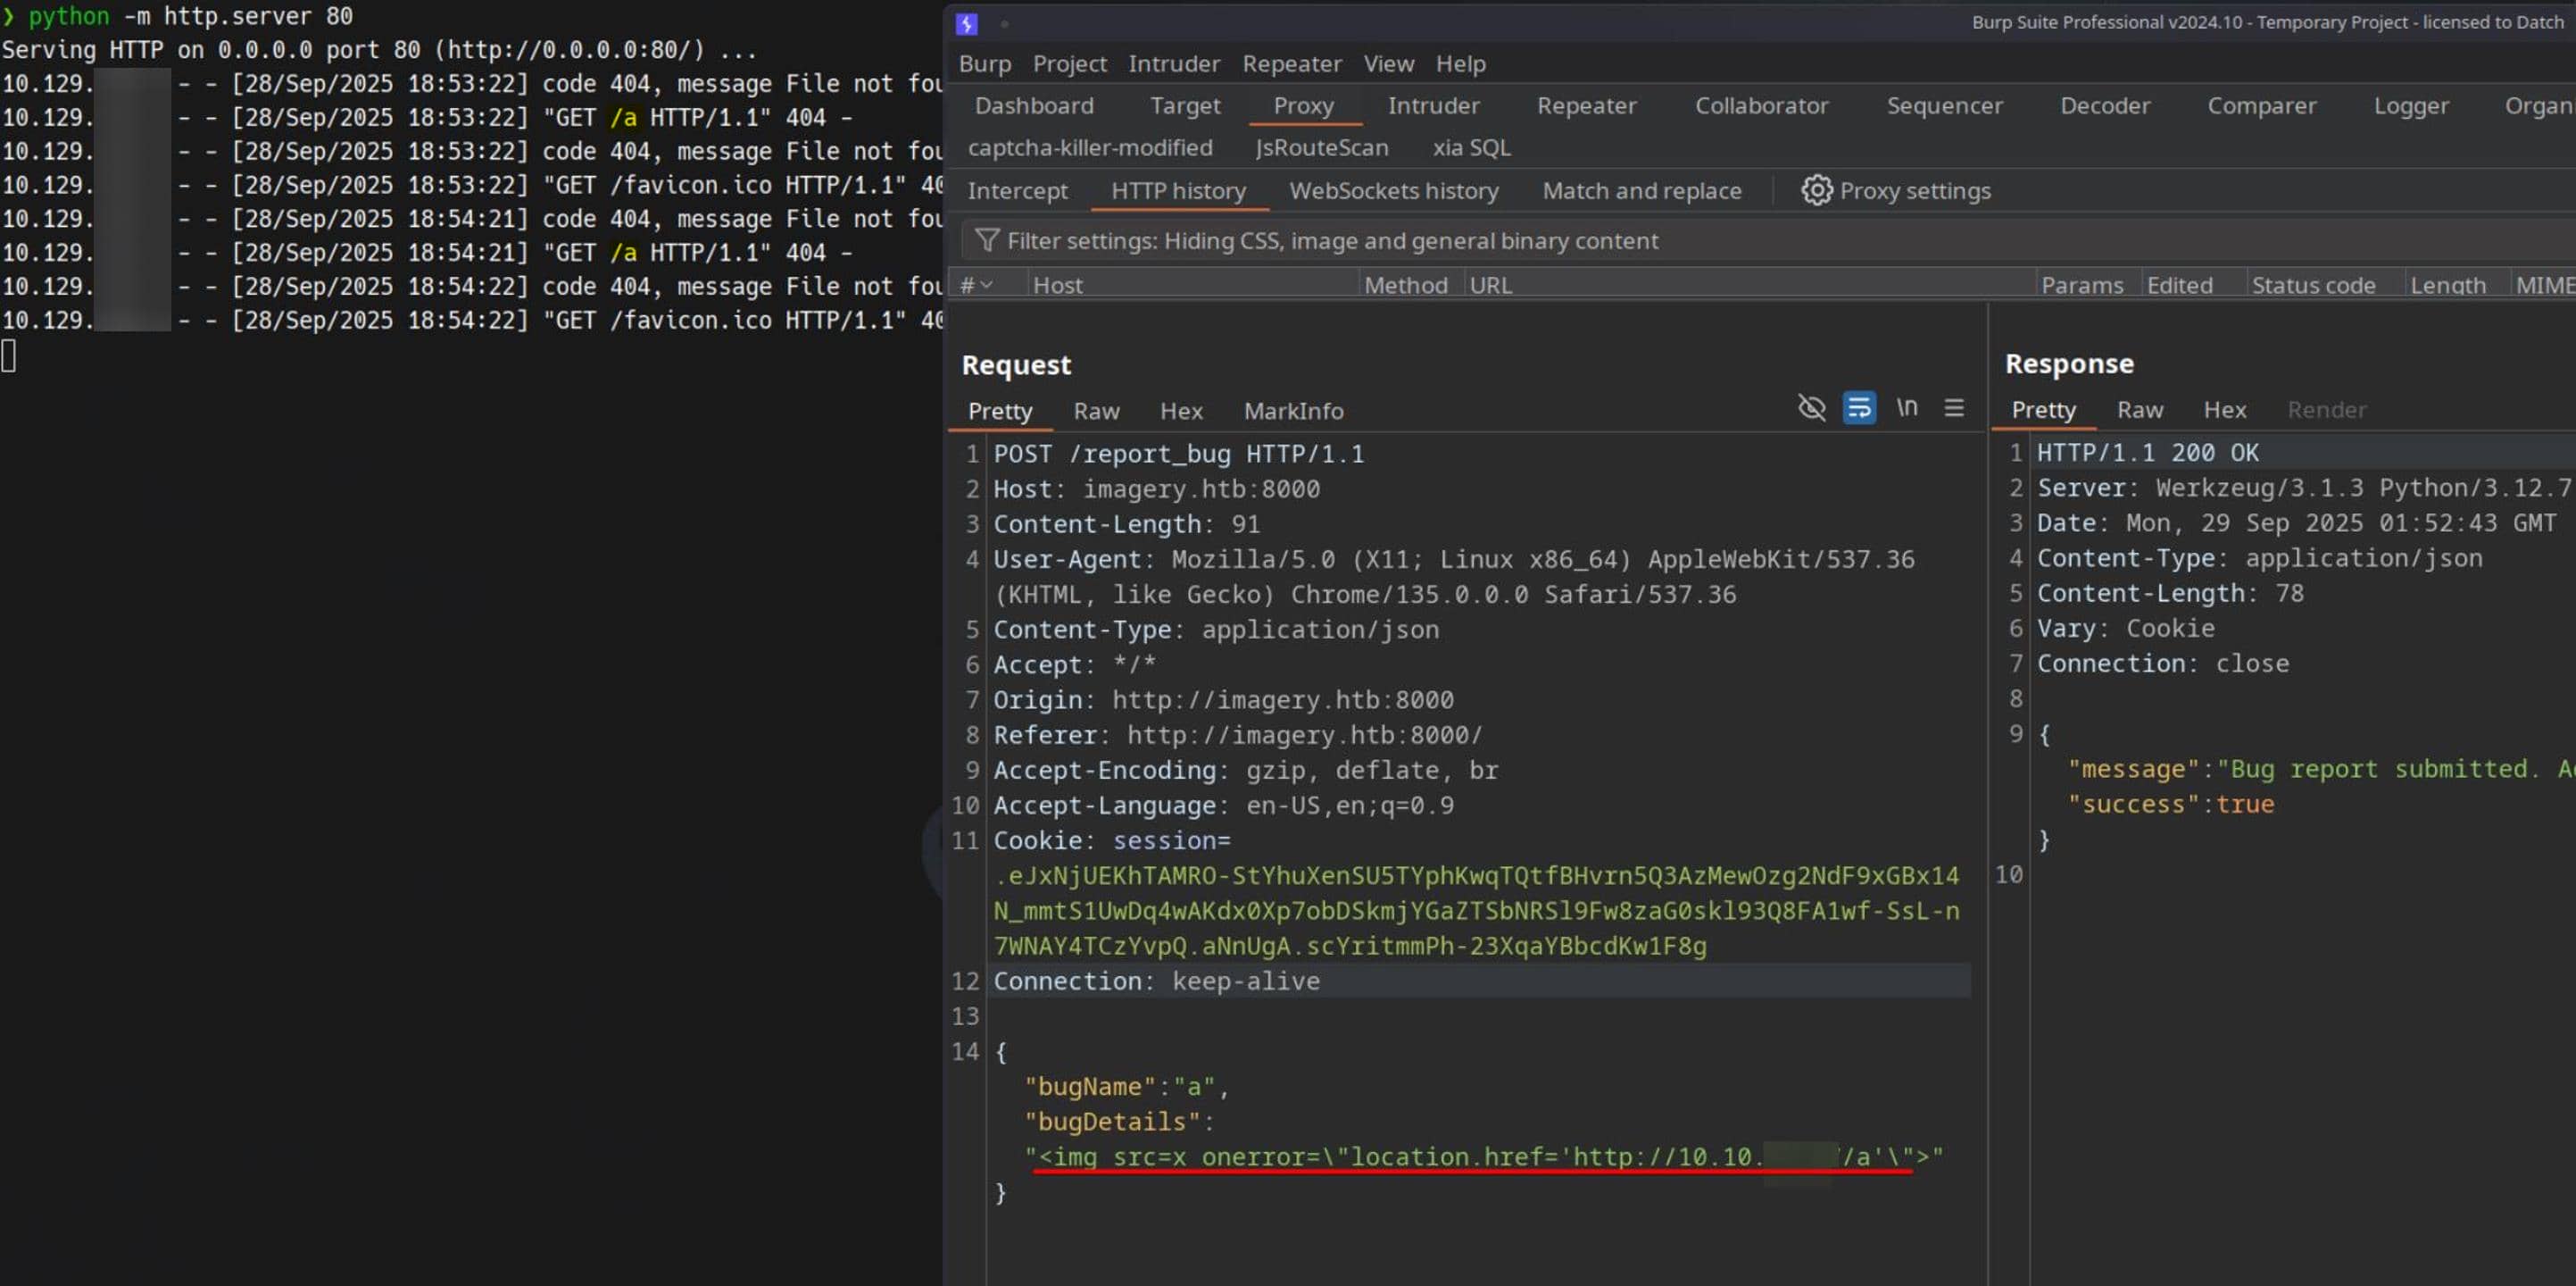
Task: Open the Sequencer tab
Action: click(x=1944, y=106)
